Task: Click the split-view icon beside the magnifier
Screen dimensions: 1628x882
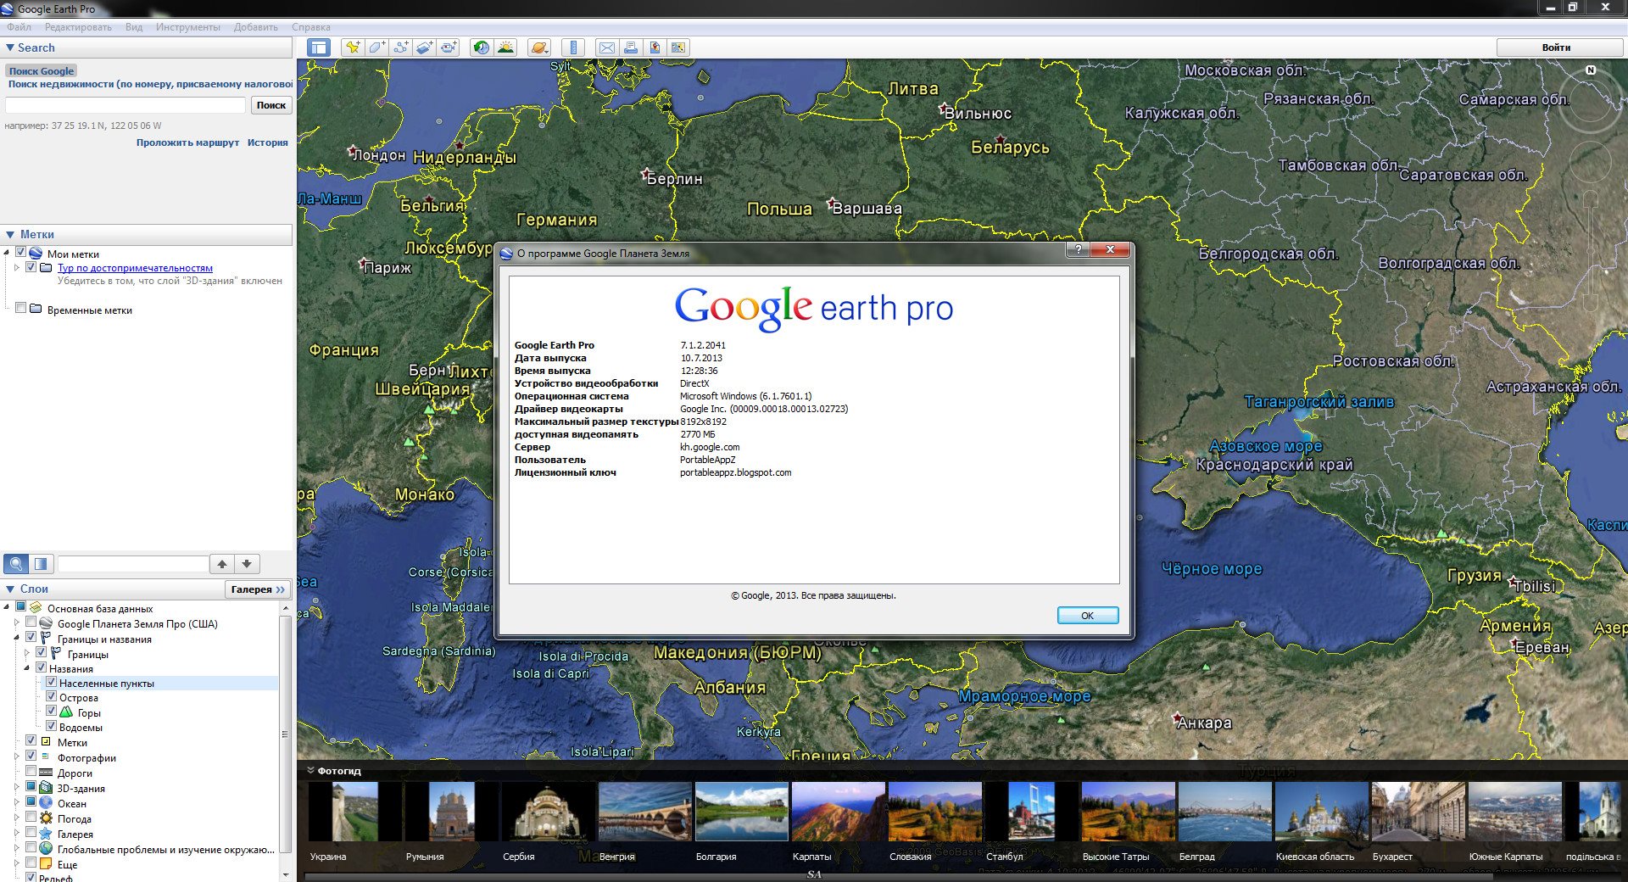Action: click(x=41, y=564)
